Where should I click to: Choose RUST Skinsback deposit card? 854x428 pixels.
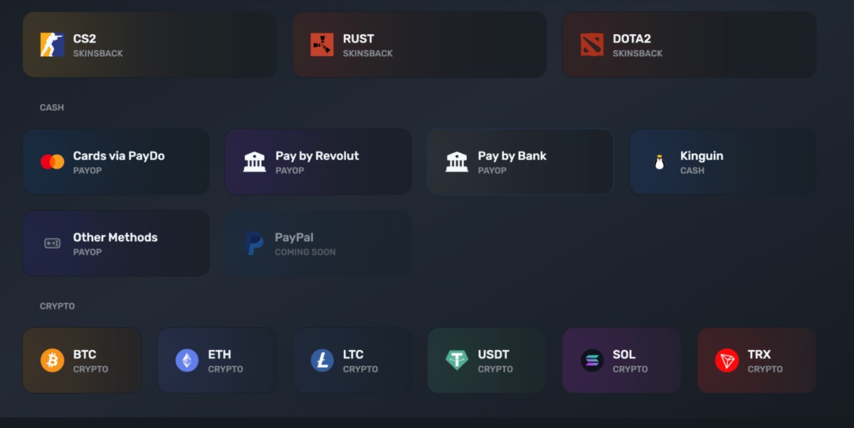click(x=419, y=45)
